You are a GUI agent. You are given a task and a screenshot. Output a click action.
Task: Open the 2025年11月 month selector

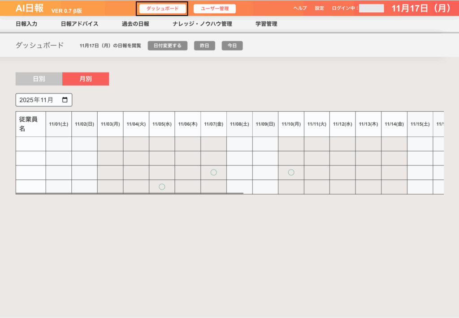tap(38, 100)
